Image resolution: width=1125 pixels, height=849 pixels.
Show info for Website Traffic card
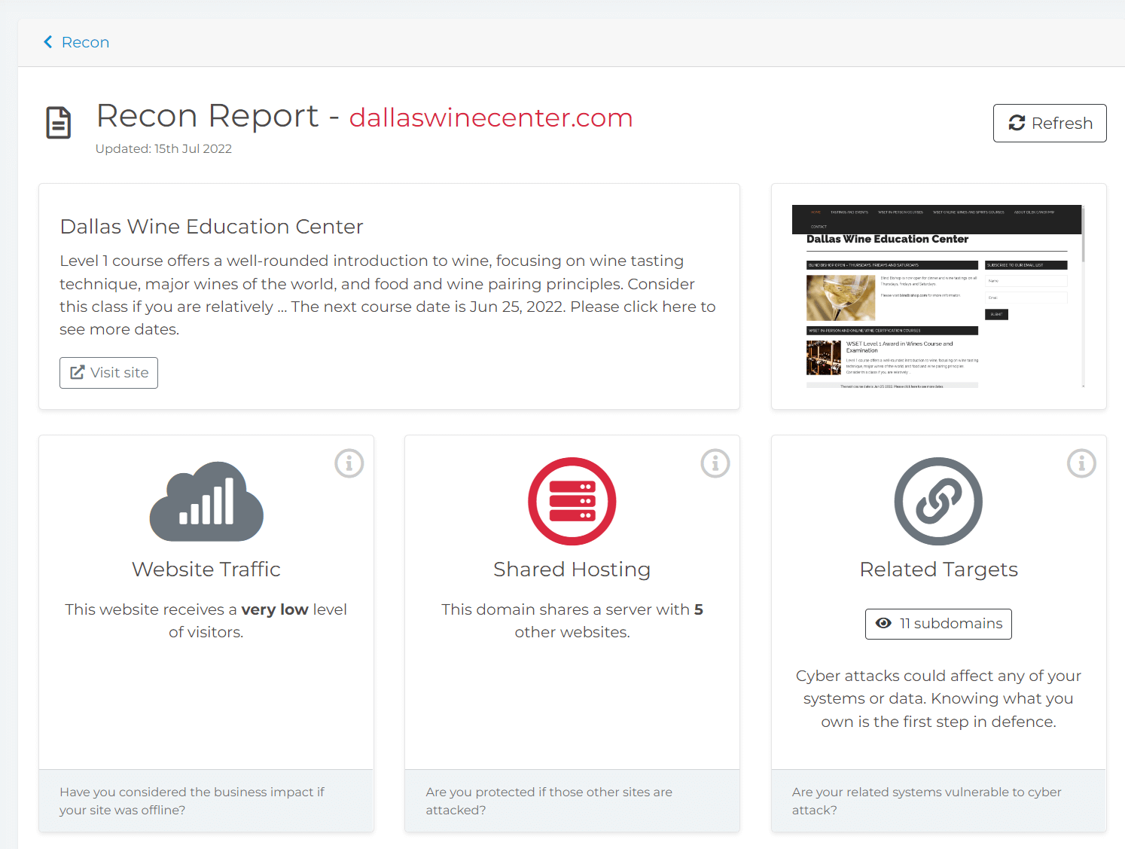349,463
